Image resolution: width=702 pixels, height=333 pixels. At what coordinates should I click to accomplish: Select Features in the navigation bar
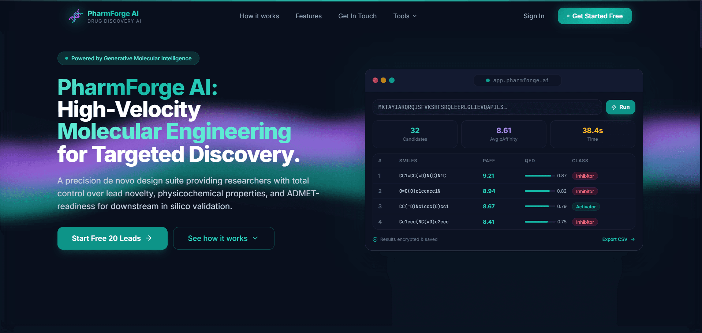pos(308,16)
